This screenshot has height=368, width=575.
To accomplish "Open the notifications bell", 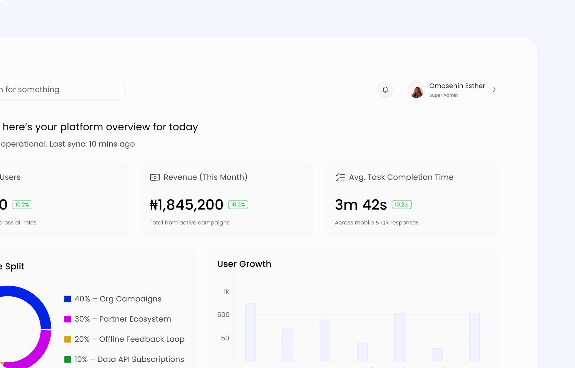I will coord(385,90).
